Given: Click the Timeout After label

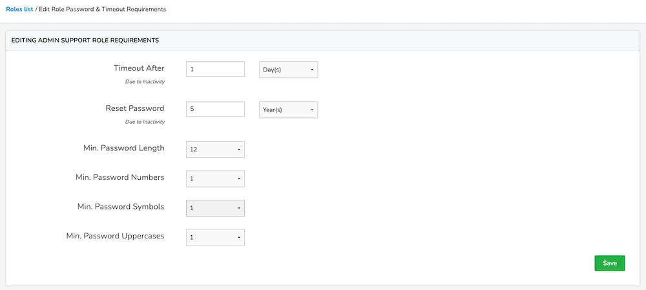Looking at the screenshot, I should click(139, 68).
